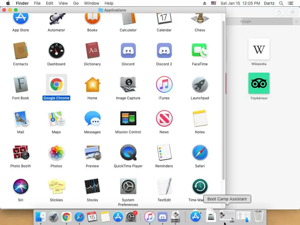Open the File menu
This screenshot has height=225, width=300.
coord(37,3)
